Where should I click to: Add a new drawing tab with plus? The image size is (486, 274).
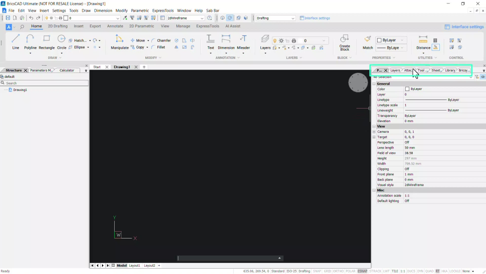(x=144, y=67)
